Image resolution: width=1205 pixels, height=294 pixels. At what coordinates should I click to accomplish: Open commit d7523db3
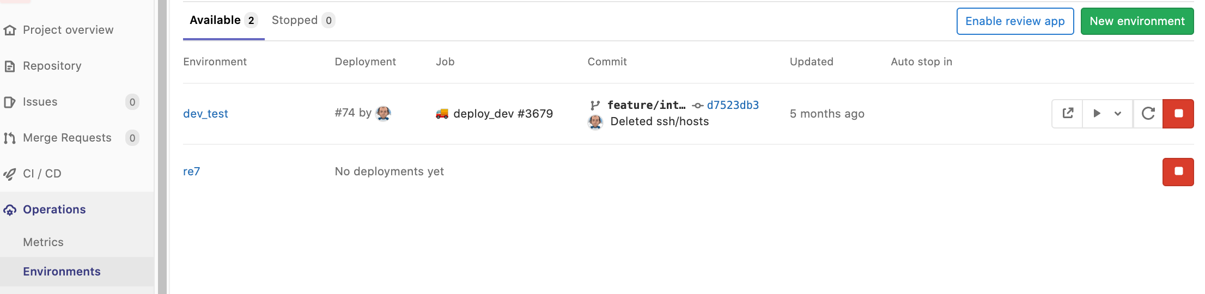pos(733,105)
